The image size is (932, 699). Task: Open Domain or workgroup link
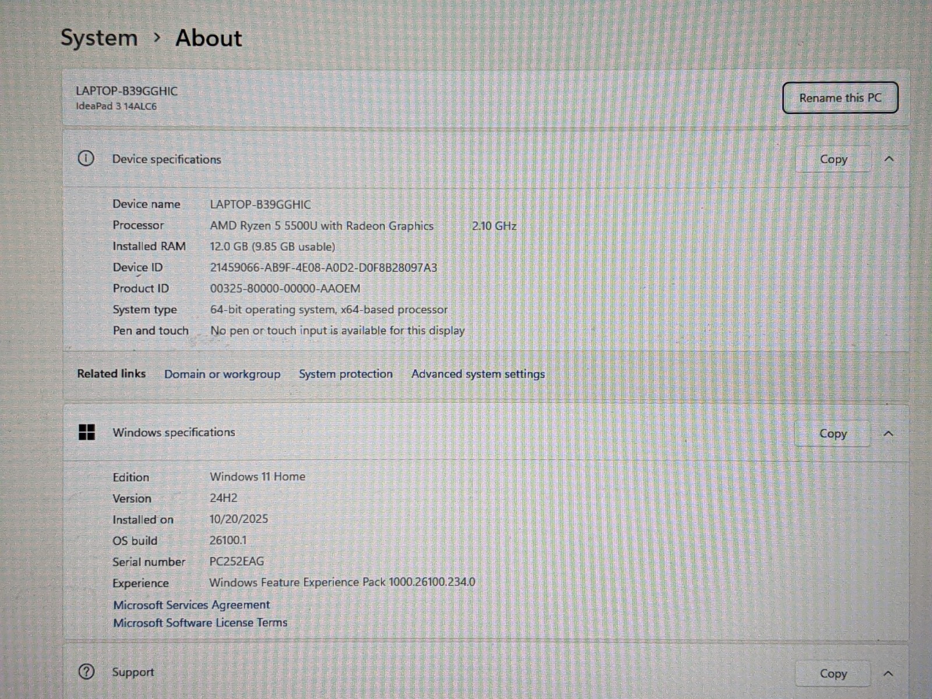click(222, 374)
